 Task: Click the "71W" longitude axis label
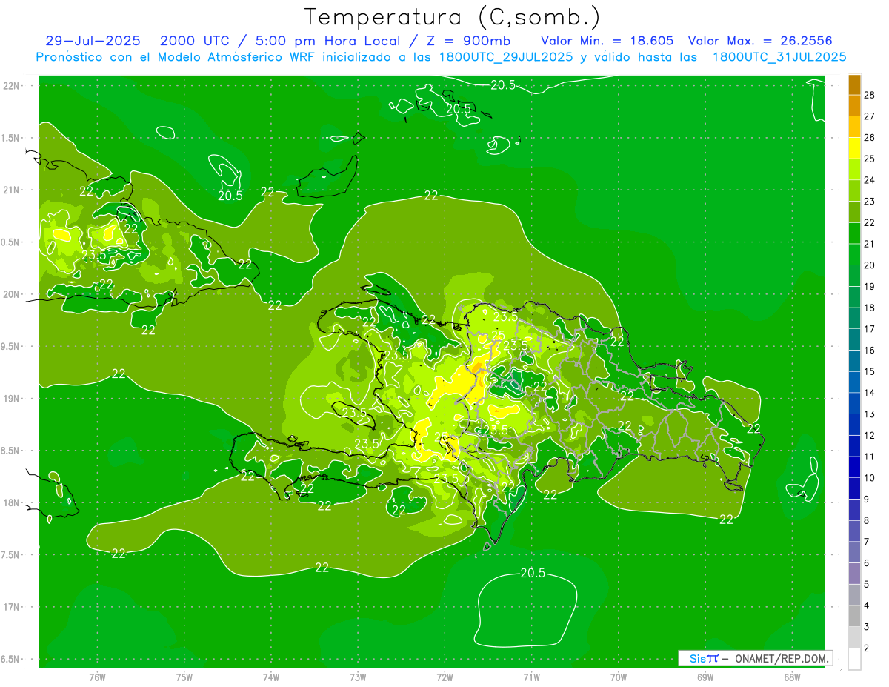click(x=531, y=677)
